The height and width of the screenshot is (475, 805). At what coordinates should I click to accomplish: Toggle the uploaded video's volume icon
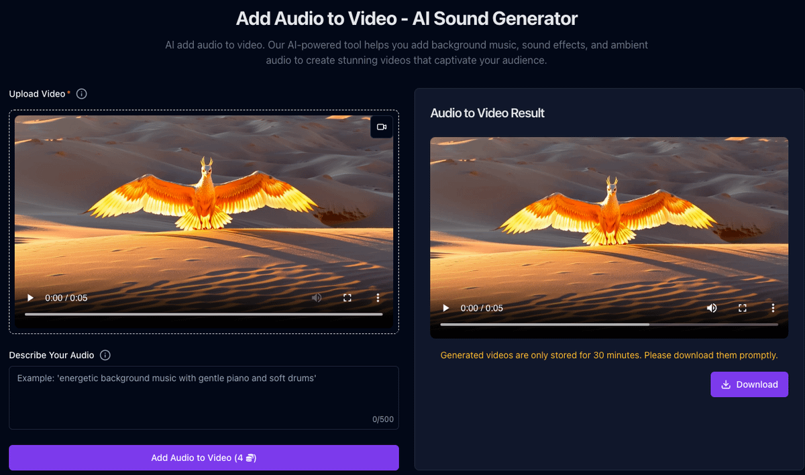317,298
